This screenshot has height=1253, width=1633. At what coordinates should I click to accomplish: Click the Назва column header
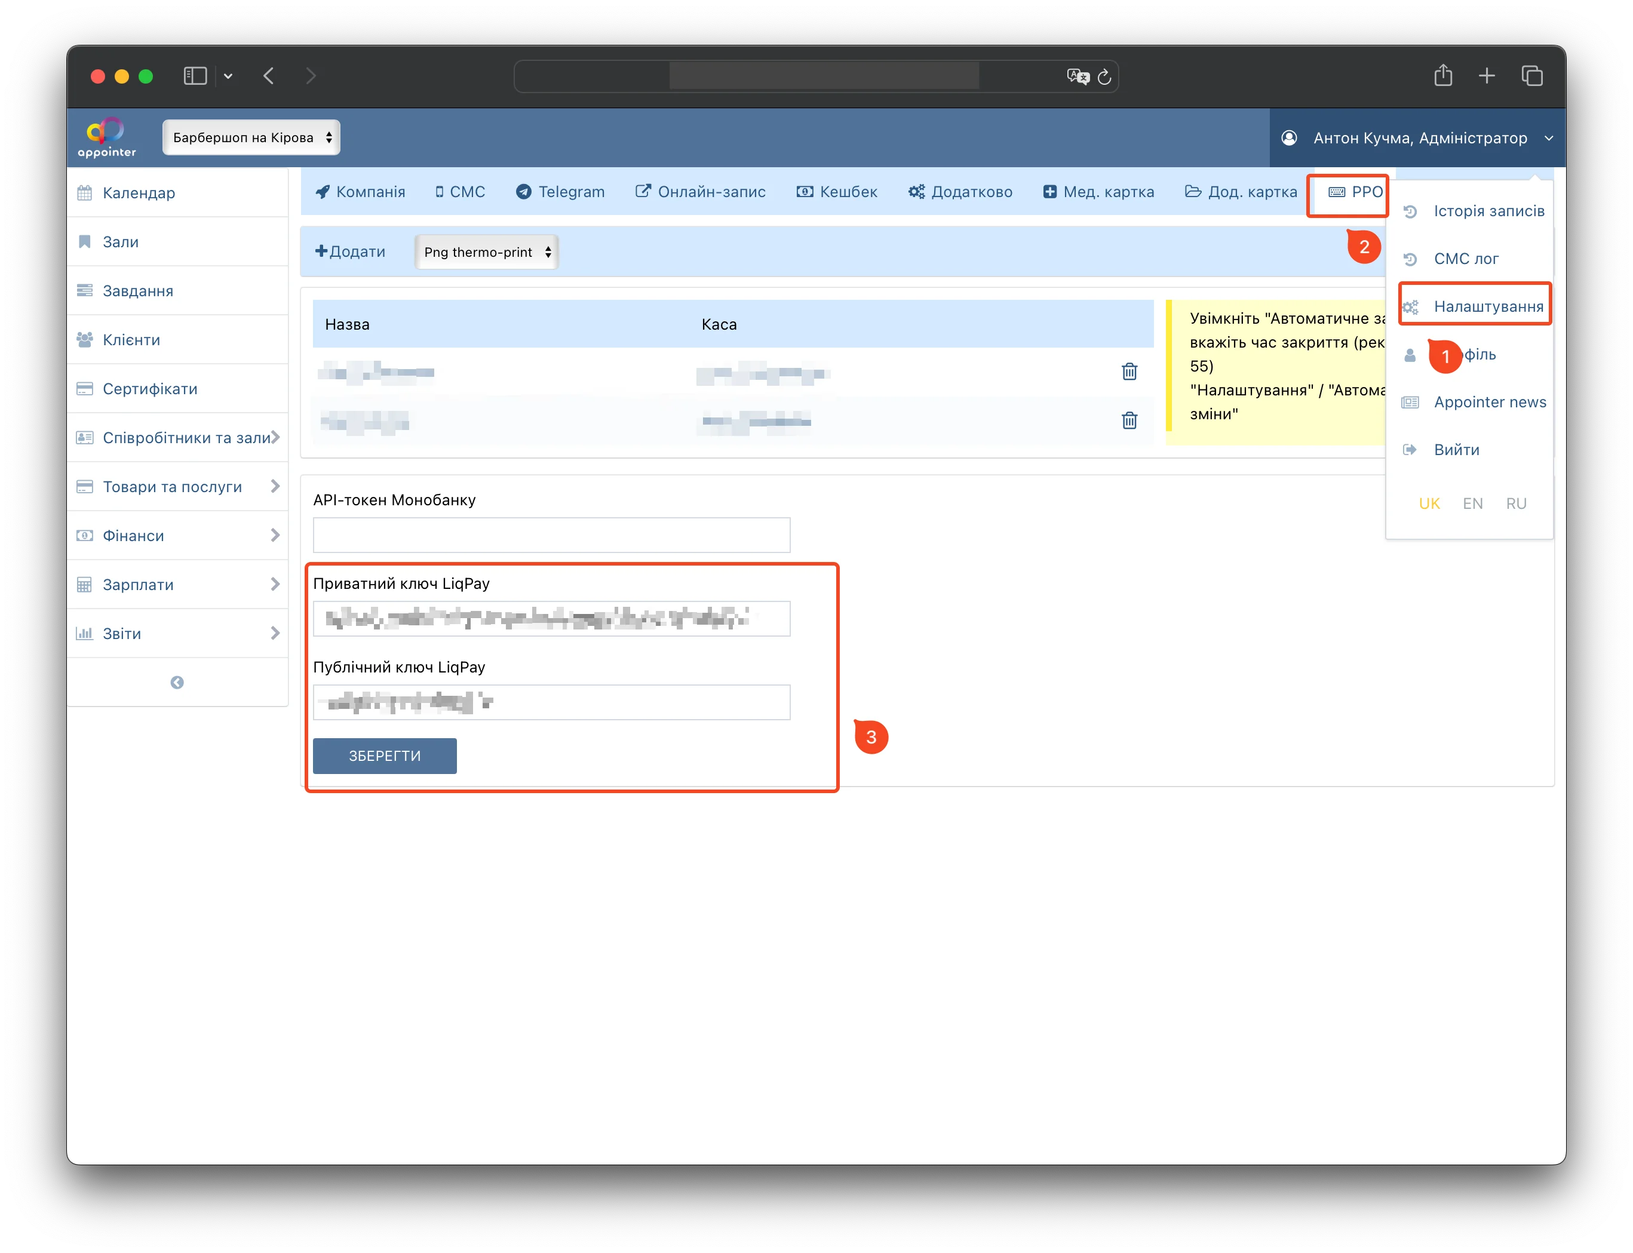click(x=347, y=324)
